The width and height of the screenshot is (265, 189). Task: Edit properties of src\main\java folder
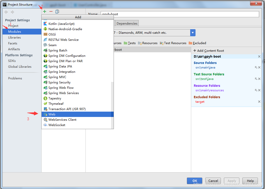click(256, 67)
